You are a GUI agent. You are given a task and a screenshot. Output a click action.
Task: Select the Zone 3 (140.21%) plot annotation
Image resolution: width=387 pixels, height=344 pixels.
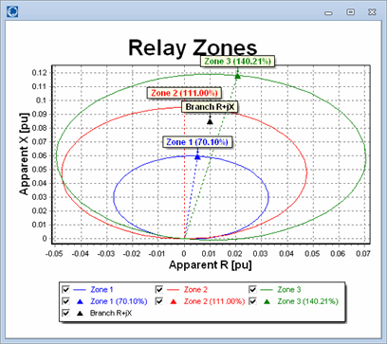tap(237, 62)
